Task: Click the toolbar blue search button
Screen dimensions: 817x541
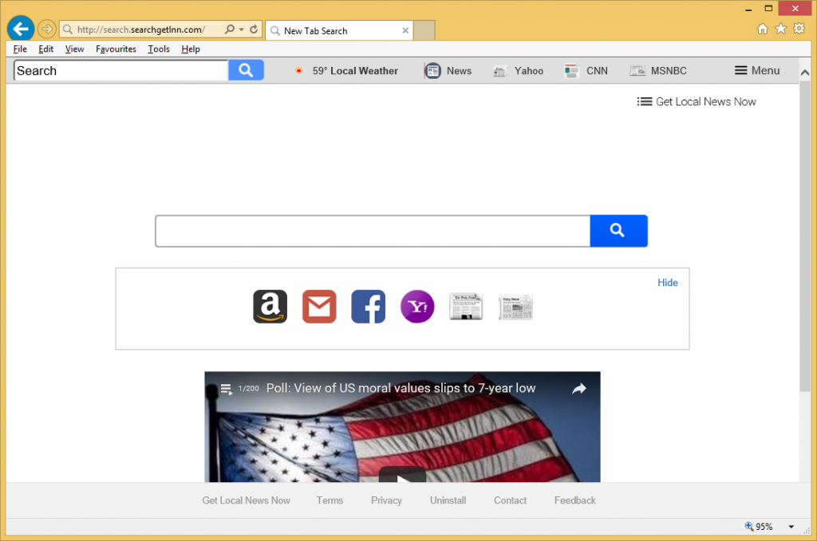Action: point(246,70)
